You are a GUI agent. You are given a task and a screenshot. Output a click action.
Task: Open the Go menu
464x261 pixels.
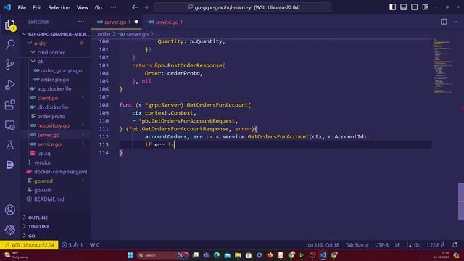[99, 7]
